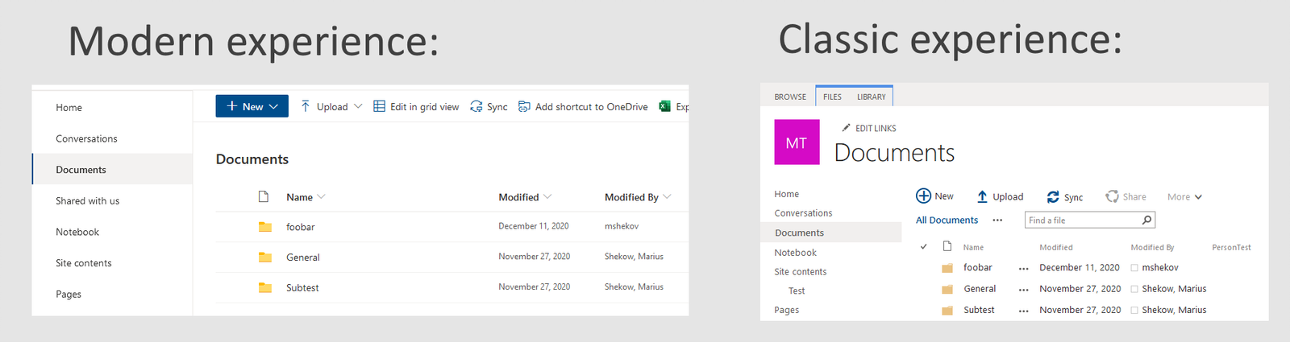
Task: Tick the checkbox in the classic General row
Action: coord(1134,289)
